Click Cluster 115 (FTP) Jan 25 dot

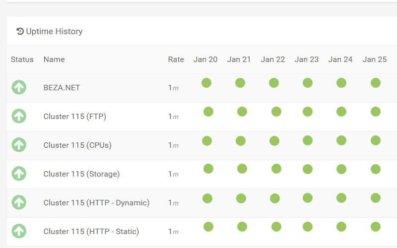click(376, 112)
